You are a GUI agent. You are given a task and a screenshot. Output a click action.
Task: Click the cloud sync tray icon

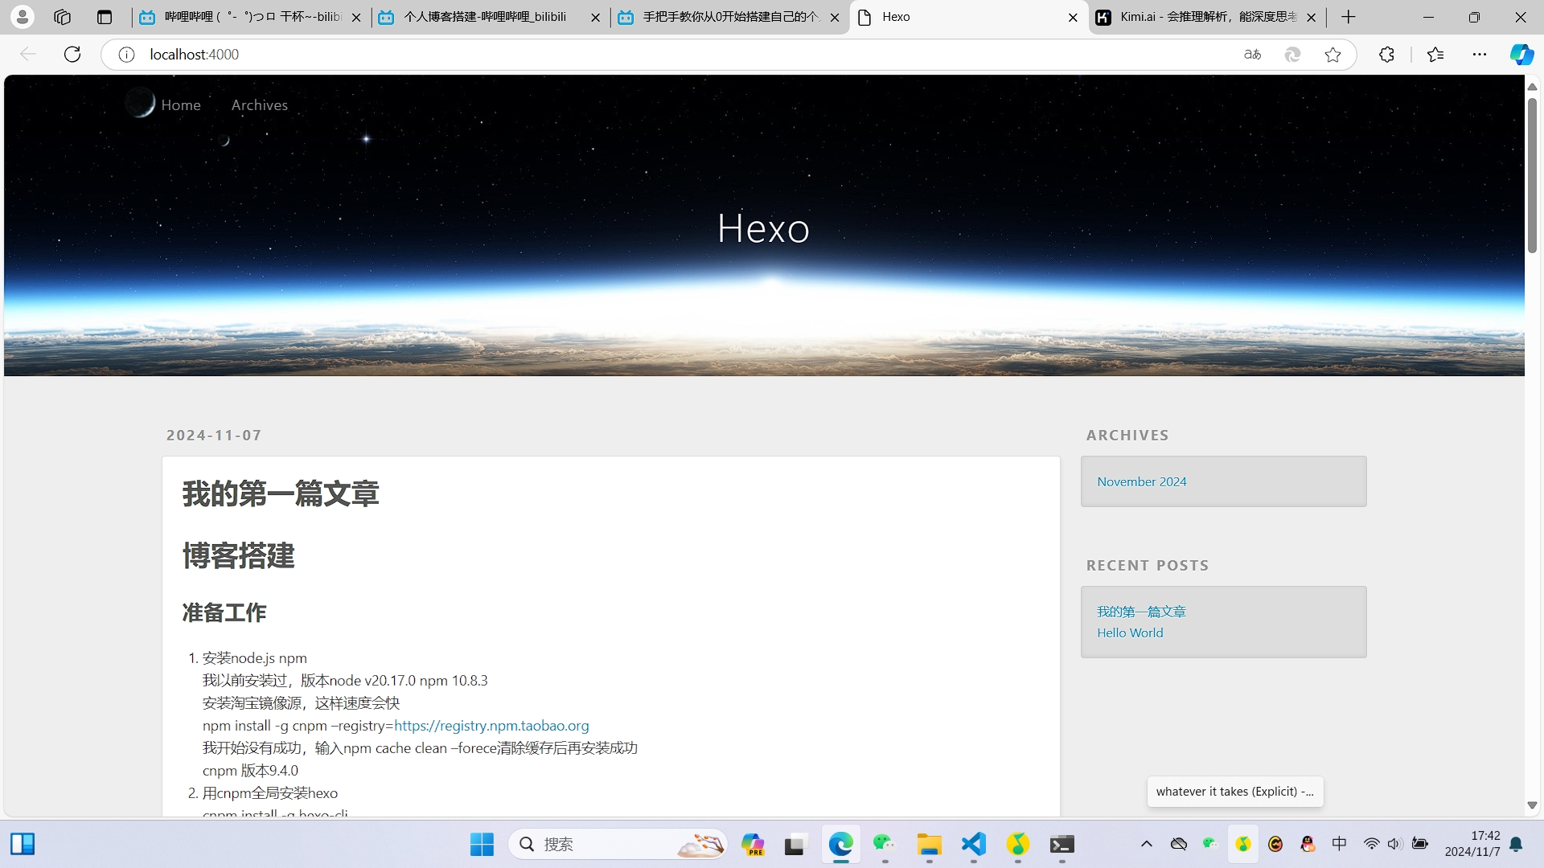point(1179,844)
